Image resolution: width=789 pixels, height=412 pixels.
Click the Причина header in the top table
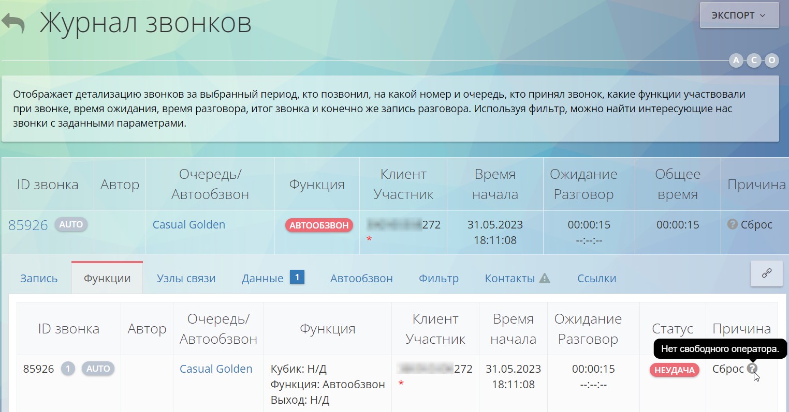[756, 185]
